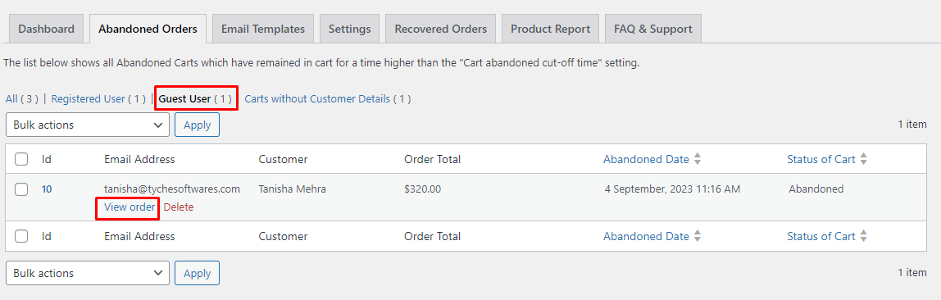Open the Recovered Orders tab
The width and height of the screenshot is (941, 300).
(440, 29)
